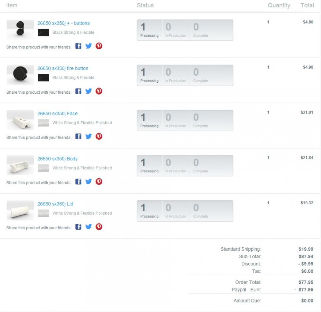The height and width of the screenshot is (312, 321).
Task: Click the white material swatch for sx350j Face
Action: (x=43, y=123)
